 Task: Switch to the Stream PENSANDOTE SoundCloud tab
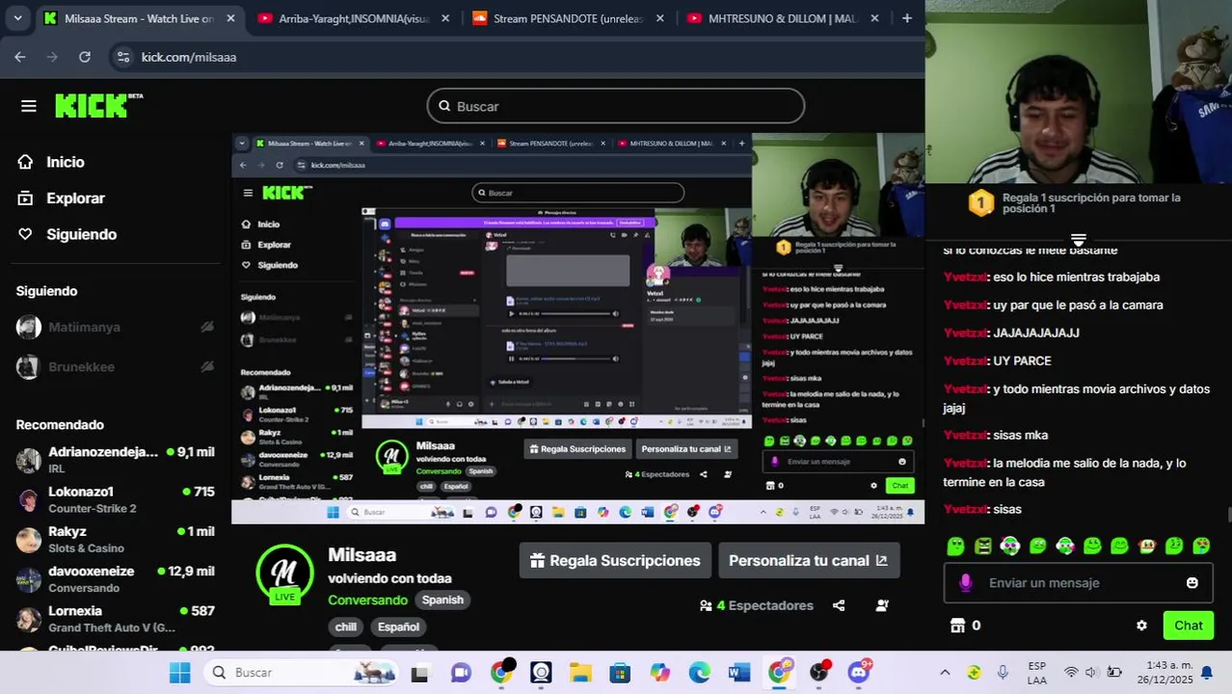click(x=567, y=18)
